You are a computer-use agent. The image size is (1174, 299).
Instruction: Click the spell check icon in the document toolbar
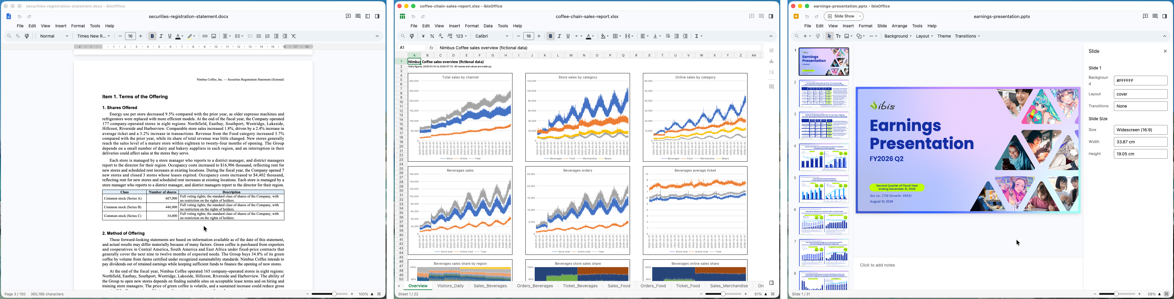coord(18,36)
